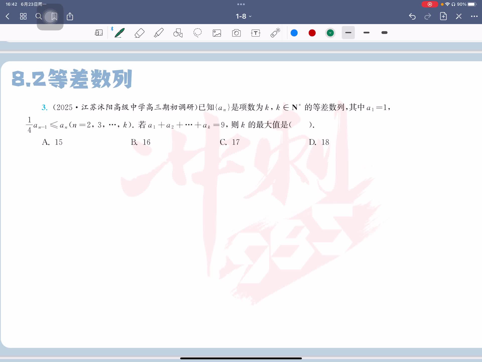Bookmark the current page
This screenshot has width=482, height=362.
(54, 17)
